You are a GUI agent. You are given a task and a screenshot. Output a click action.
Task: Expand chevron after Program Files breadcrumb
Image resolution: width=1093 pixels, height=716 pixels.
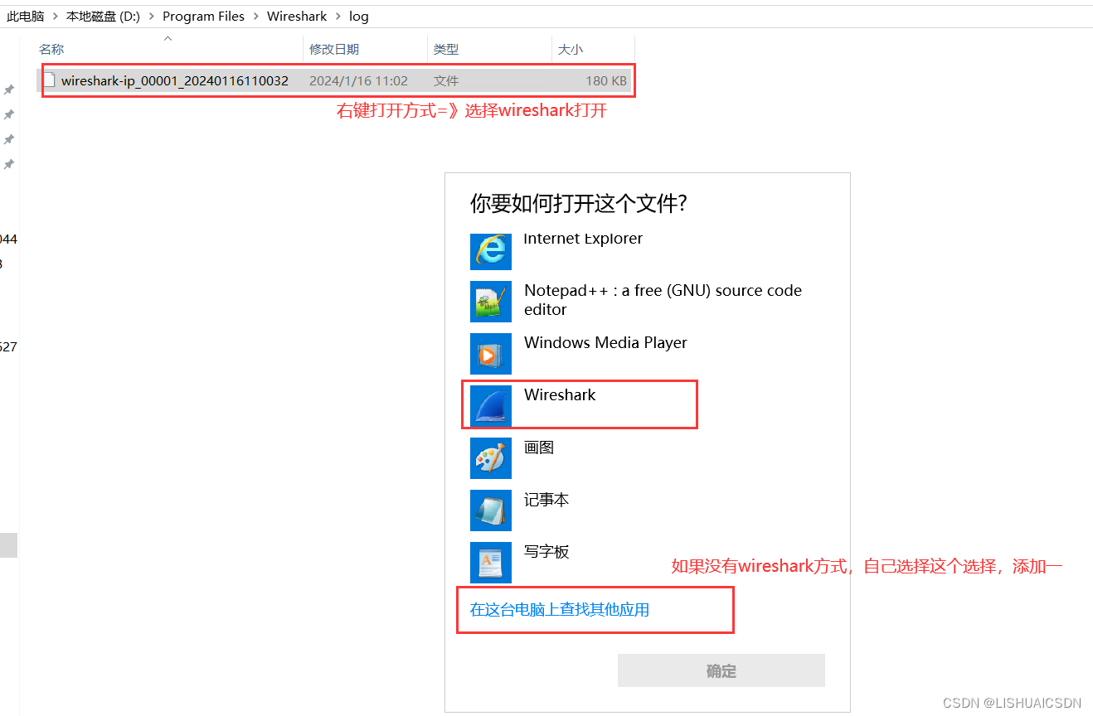[256, 16]
